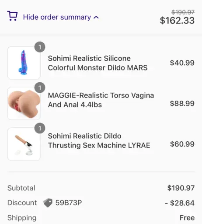Select the discount code 59B73P

[69, 203]
